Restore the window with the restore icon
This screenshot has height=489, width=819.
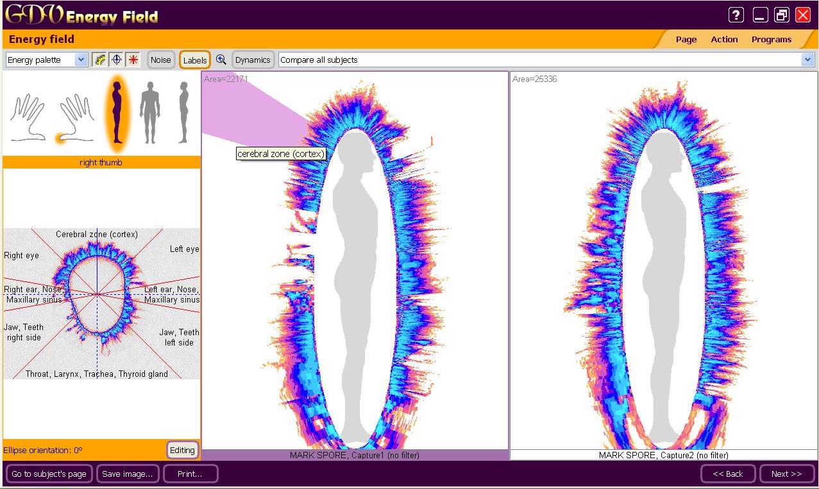point(782,15)
